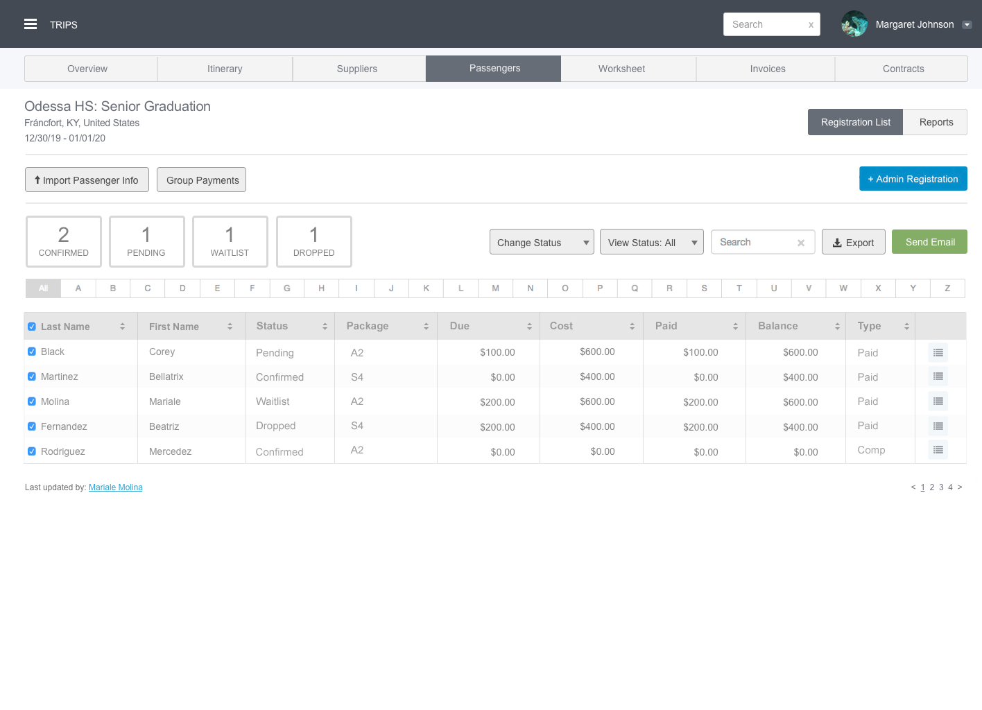Screen dimensions: 982x710
Task: Open Mariale Molina profile link
Action: pyautogui.click(x=116, y=487)
